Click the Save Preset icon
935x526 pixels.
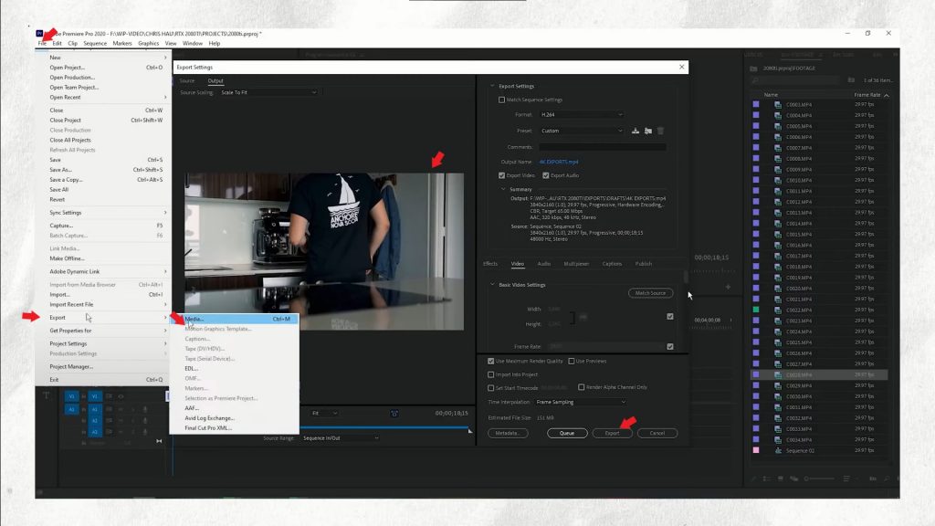tap(636, 131)
